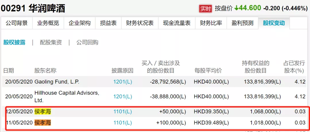Click the red 实时 badge
Image resolution: width=310 pixels, height=132 pixels.
coord(206,9)
